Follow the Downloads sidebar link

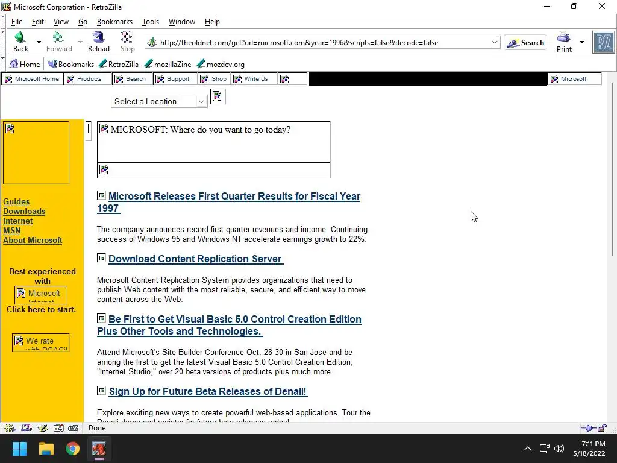coord(24,212)
